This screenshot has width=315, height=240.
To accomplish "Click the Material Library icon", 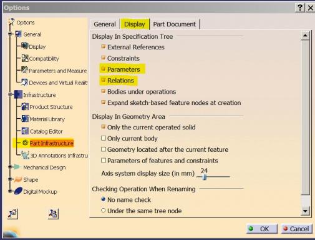I will click(x=25, y=119).
